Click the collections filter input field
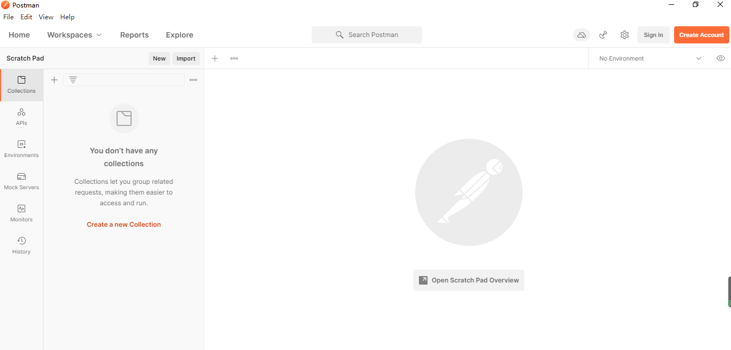The width and height of the screenshot is (731, 350). point(124,80)
